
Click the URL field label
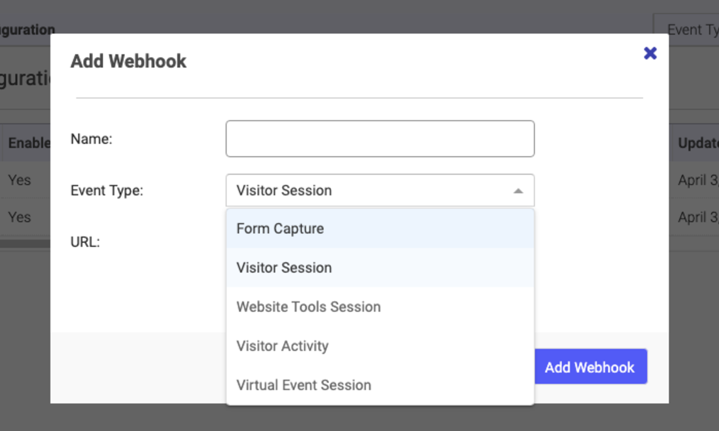tap(85, 242)
